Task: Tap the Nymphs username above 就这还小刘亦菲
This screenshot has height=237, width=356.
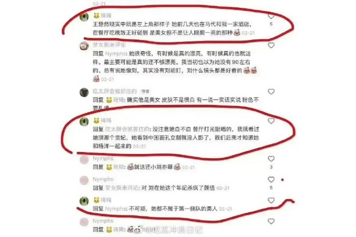Action: tap(103, 158)
